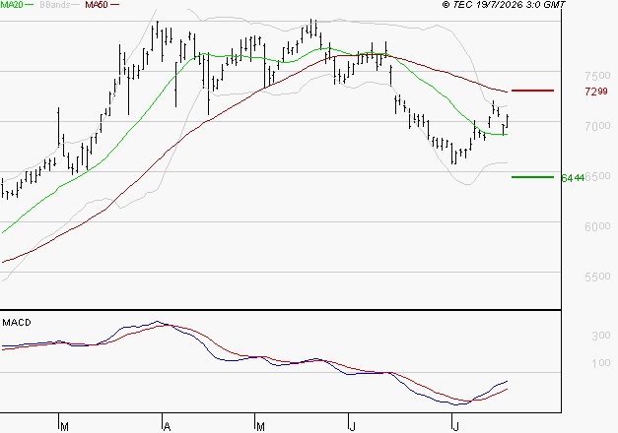Click the 5500 price axis label
Image resolution: width=618 pixels, height=433 pixels.
coord(597,277)
